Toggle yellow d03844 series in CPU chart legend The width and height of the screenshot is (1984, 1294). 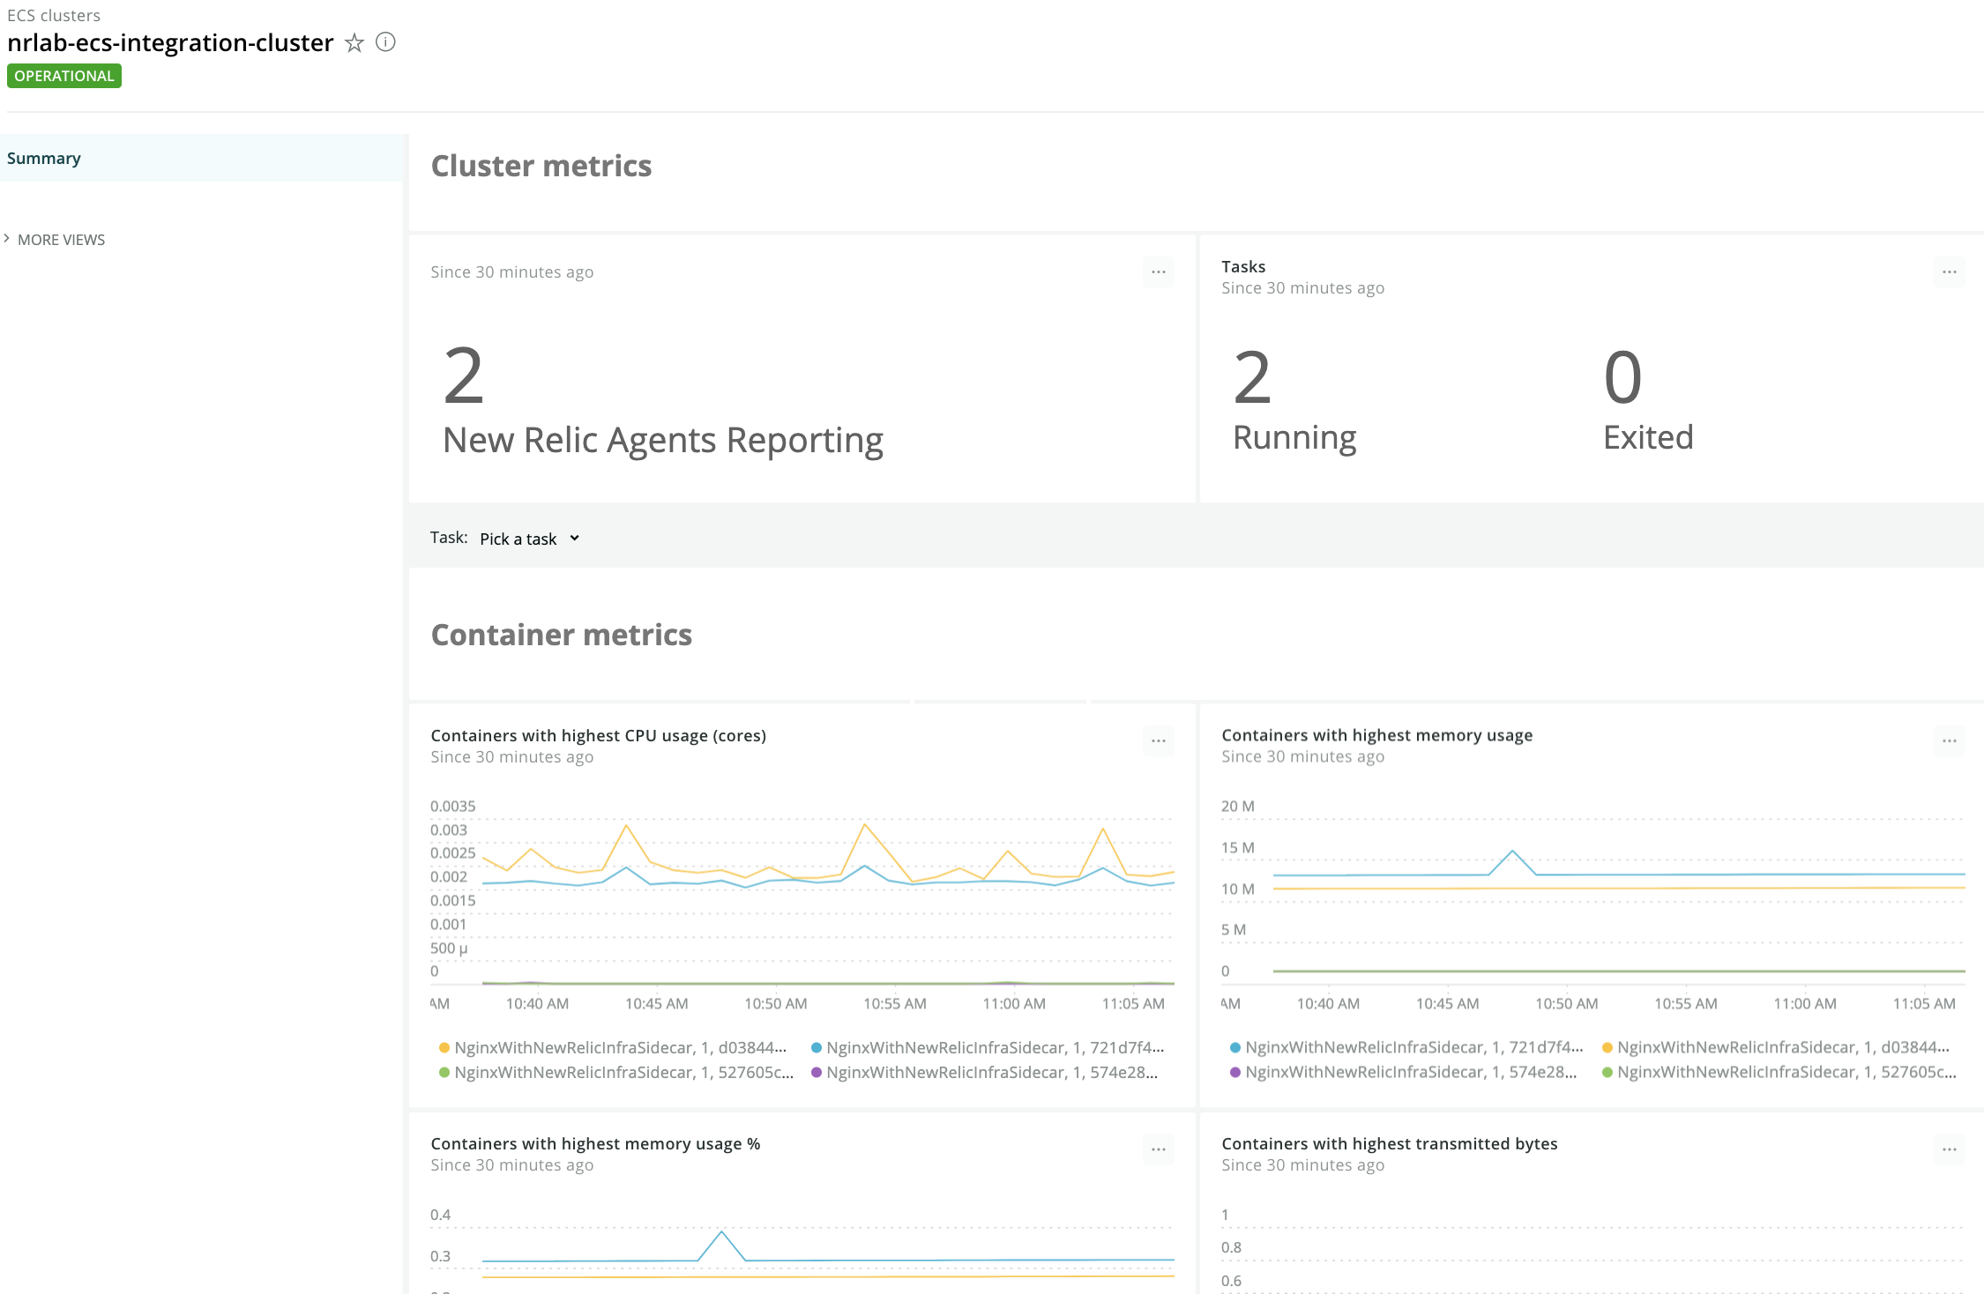point(613,1047)
